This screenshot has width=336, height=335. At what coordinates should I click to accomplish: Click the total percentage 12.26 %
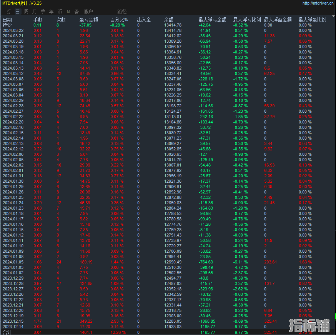(118, 332)
